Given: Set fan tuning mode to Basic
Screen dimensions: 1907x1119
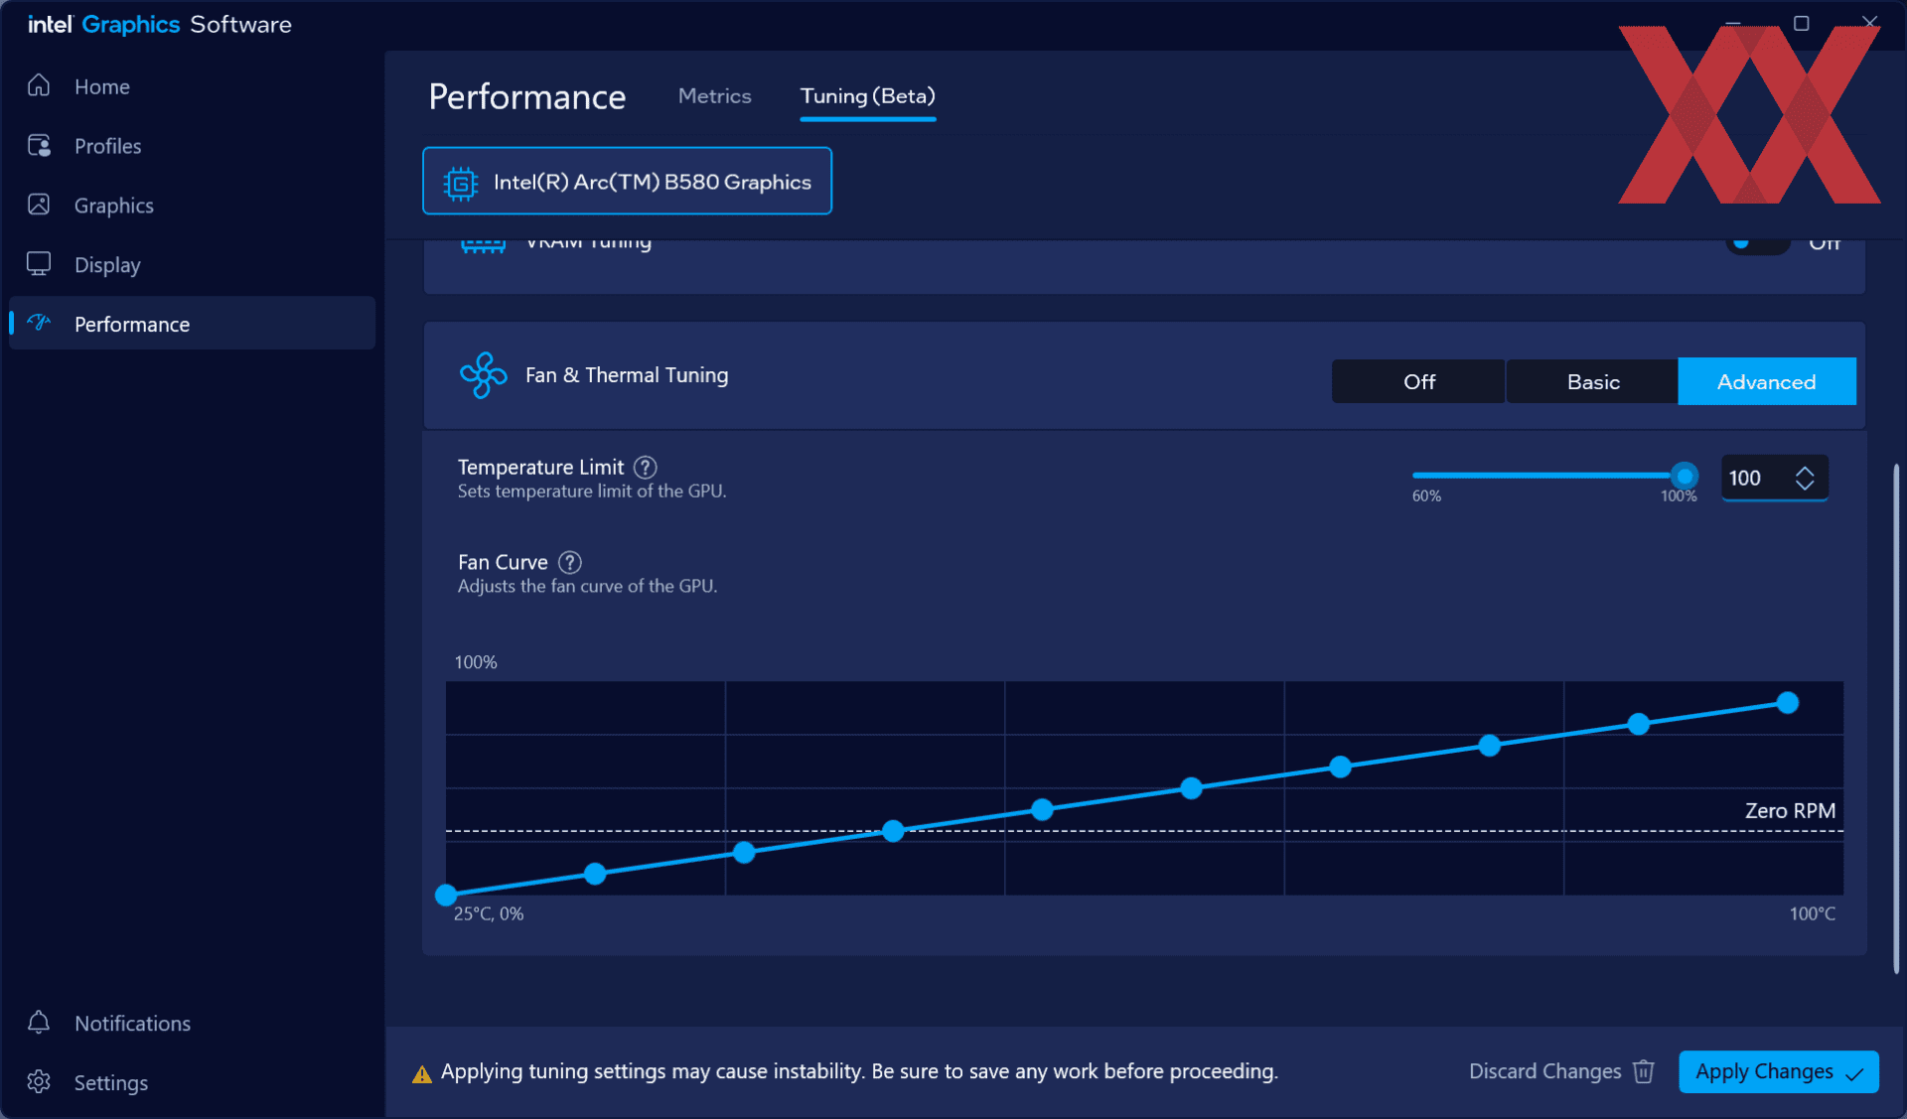Looking at the screenshot, I should [x=1593, y=381].
